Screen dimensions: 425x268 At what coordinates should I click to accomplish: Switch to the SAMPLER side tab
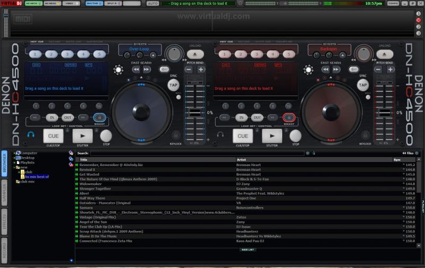(x=4, y=192)
